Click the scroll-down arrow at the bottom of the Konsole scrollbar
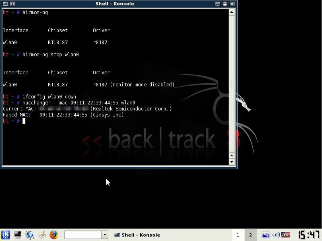 click(x=232, y=162)
